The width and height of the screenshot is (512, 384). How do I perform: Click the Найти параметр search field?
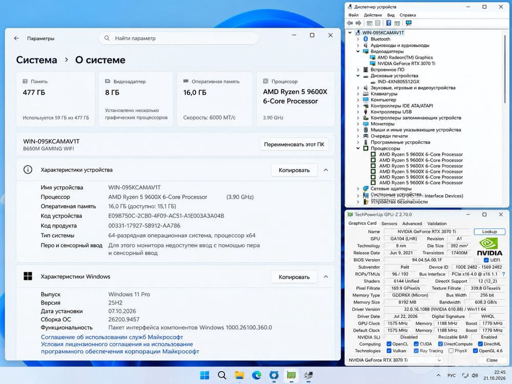point(179,38)
